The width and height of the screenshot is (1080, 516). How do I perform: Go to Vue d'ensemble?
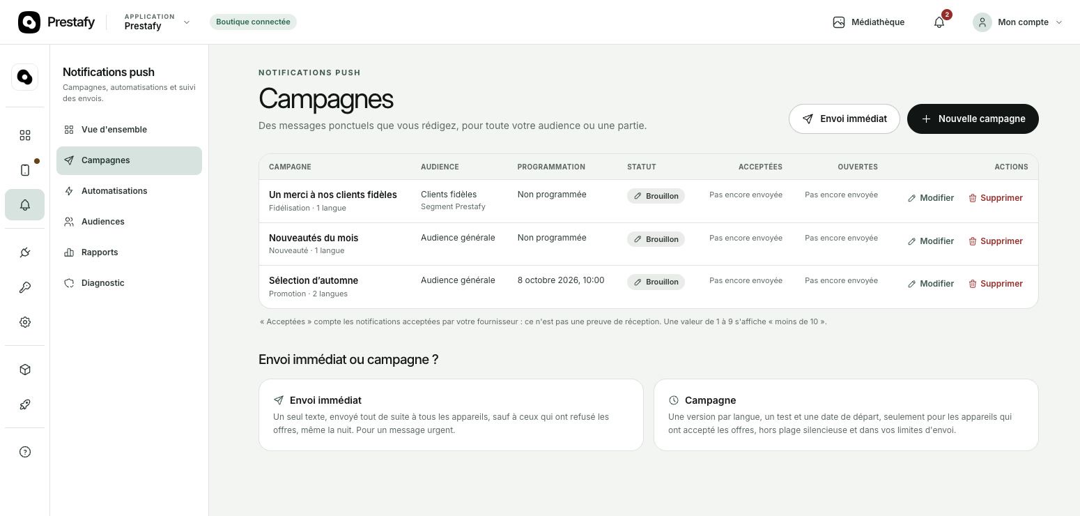point(129,130)
